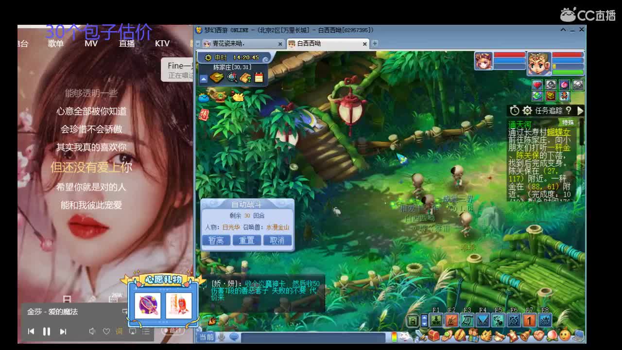
Task: Select the right wish gift rocket thumbnail
Action: click(x=178, y=306)
